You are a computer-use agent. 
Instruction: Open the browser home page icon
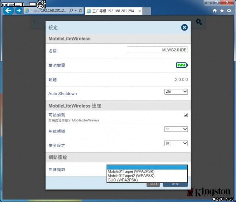click(x=215, y=11)
